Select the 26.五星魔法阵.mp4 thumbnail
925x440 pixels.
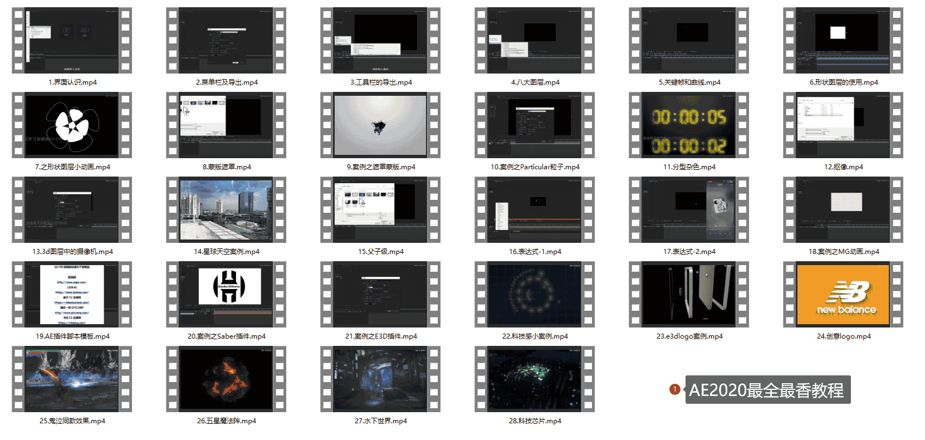tap(226, 379)
